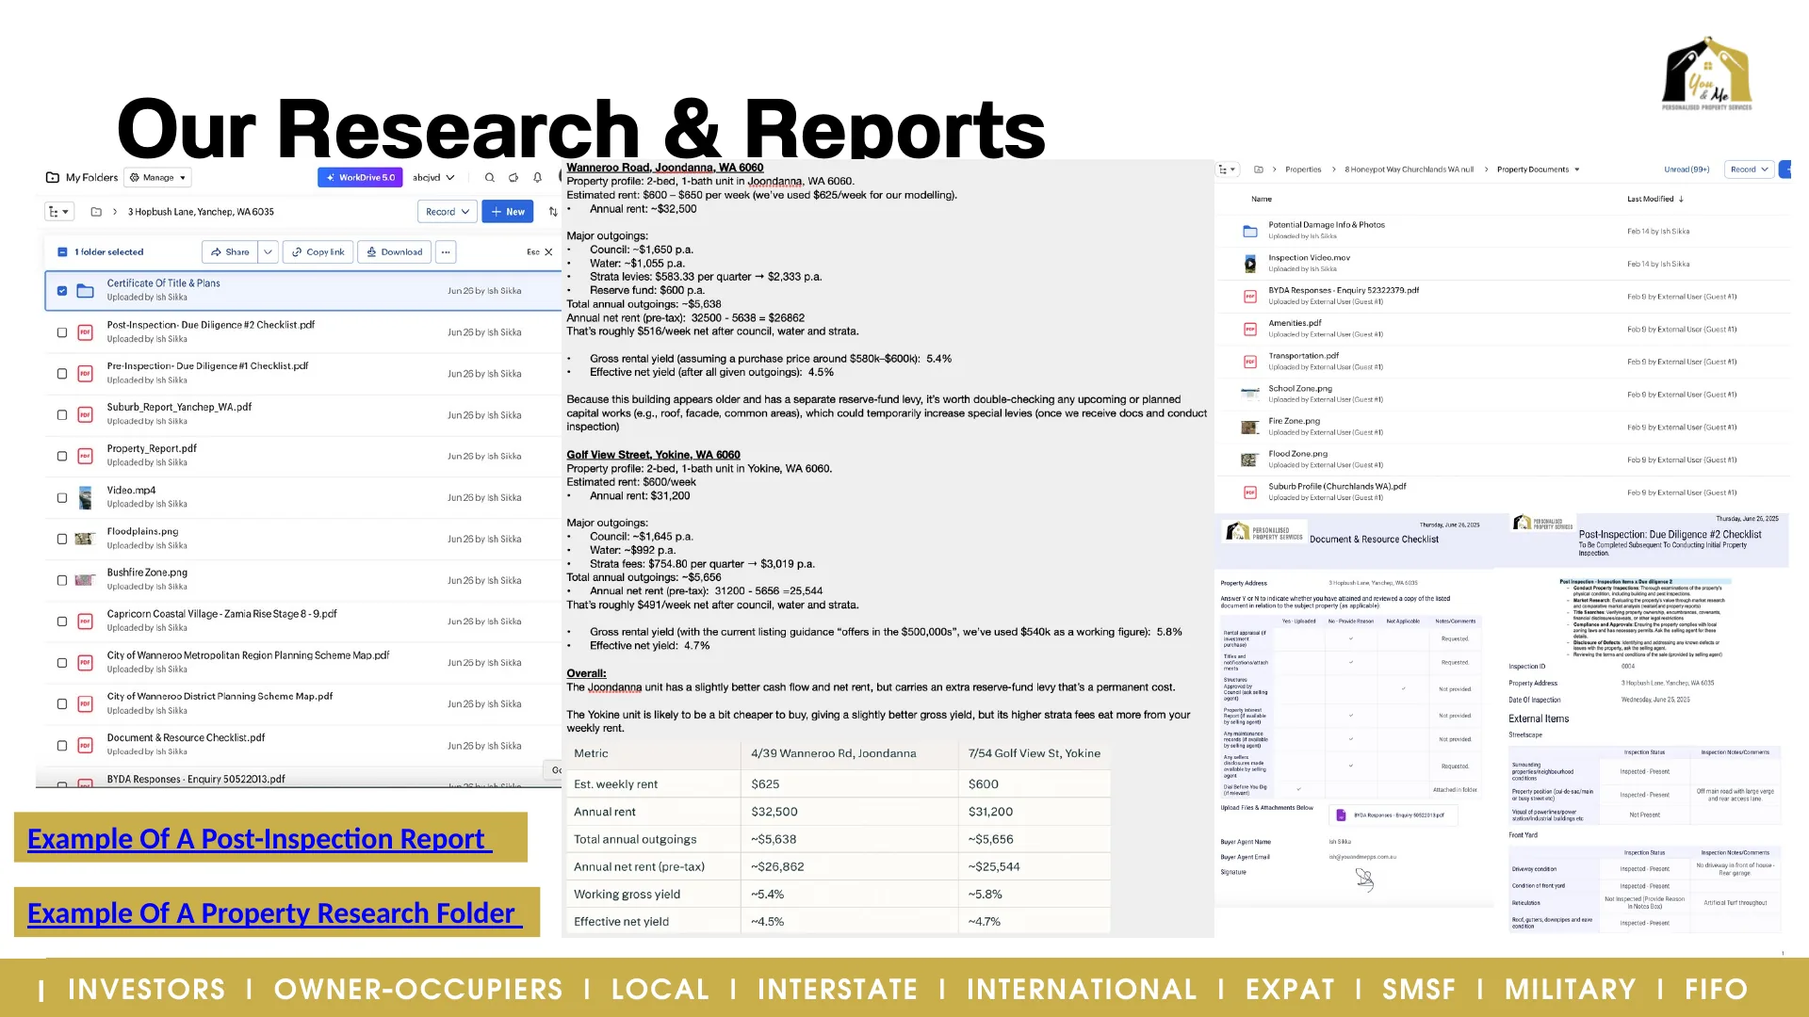Click PDF icon of Suburb_Report_Yanchep_WA.pdf
The height and width of the screenshot is (1017, 1809).
click(x=85, y=415)
